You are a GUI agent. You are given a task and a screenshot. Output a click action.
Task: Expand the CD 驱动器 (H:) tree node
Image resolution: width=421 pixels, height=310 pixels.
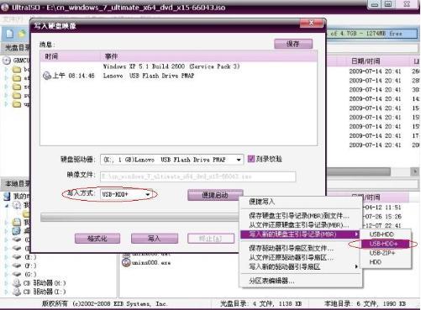click(7, 283)
